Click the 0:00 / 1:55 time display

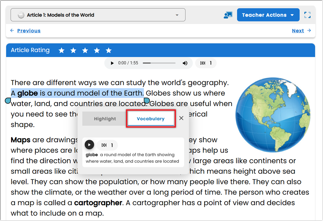point(128,63)
